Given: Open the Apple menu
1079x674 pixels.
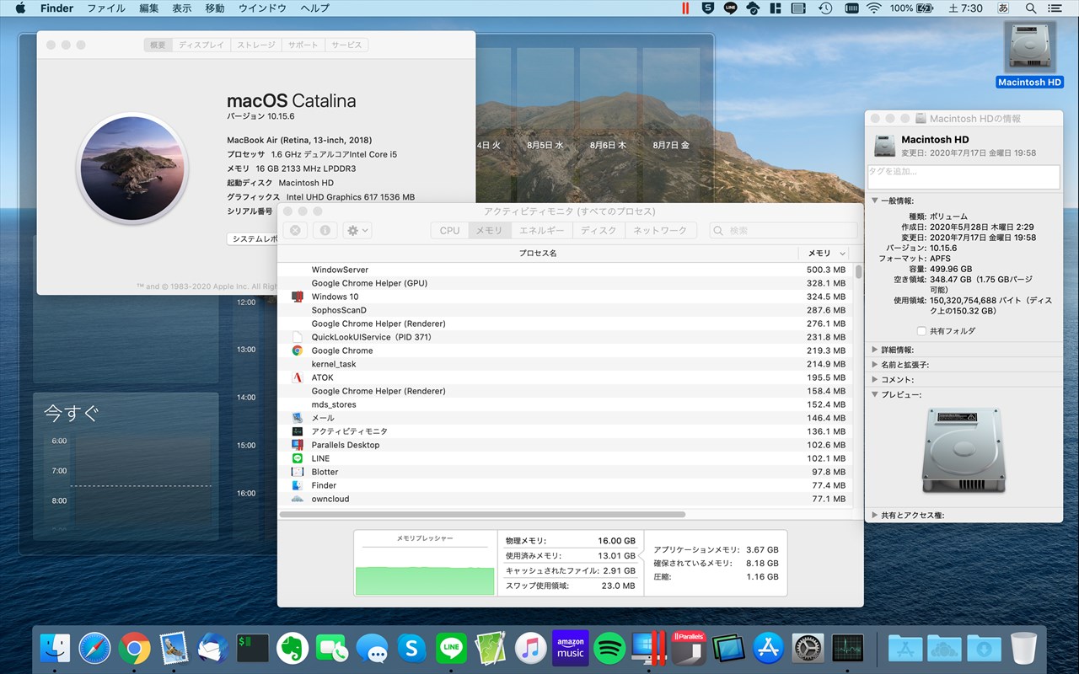Looking at the screenshot, I should (x=19, y=8).
